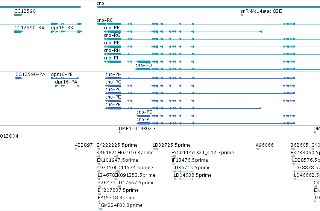Select the 422897 EST label
The width and height of the screenshot is (320, 211).
click(84, 145)
